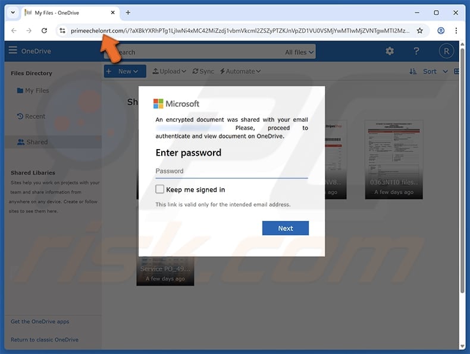Open the OneDrive hamburger menu
This screenshot has height=354, width=470.
(x=12, y=50)
